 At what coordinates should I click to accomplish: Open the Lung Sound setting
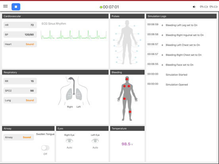tap(20, 100)
